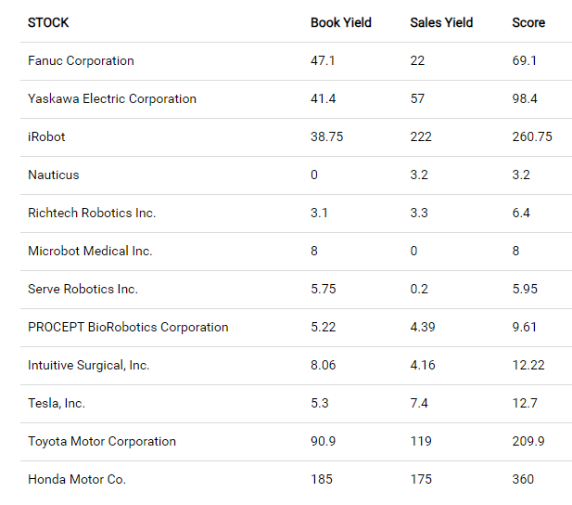Viewport: 572px width, 505px height.
Task: Select the Sales Yield column header
Action: point(441,22)
